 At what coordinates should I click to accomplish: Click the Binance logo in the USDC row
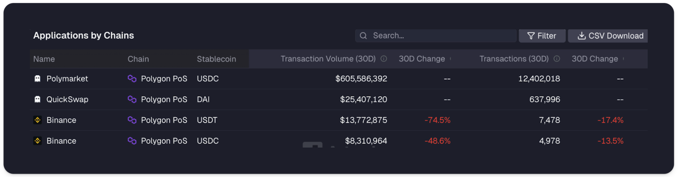(x=37, y=141)
